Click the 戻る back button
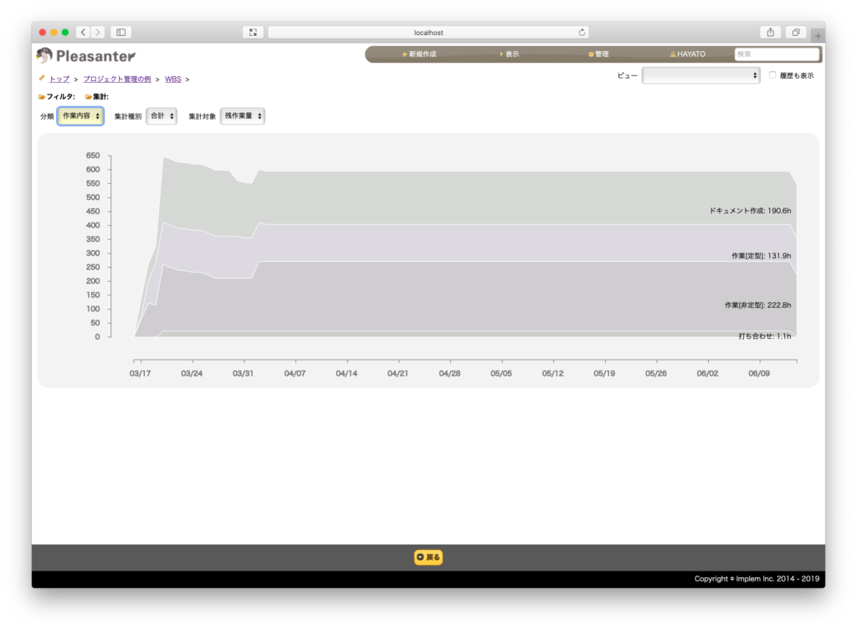Viewport: 857px width, 630px height. tap(428, 557)
